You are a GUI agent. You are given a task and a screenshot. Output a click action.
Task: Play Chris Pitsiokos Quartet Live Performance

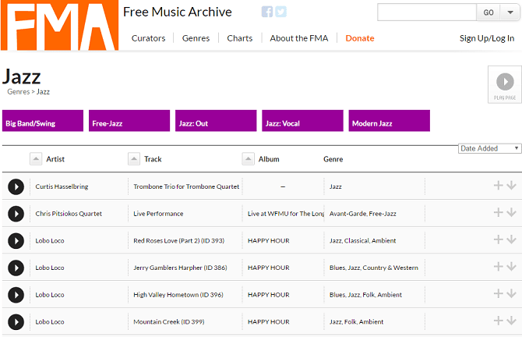[x=16, y=214]
